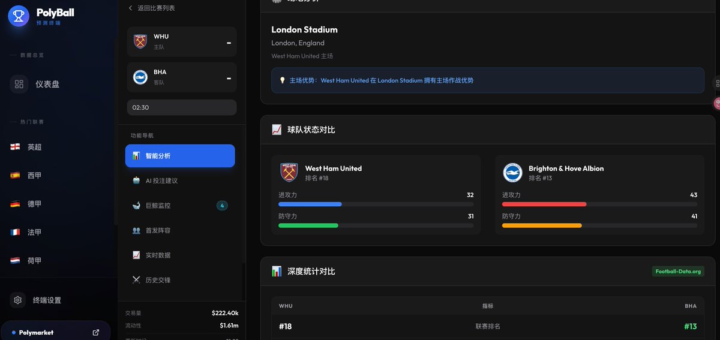Click '排名 #13' under Brighton & Hove Albion
The height and width of the screenshot is (340, 720).
click(540, 178)
